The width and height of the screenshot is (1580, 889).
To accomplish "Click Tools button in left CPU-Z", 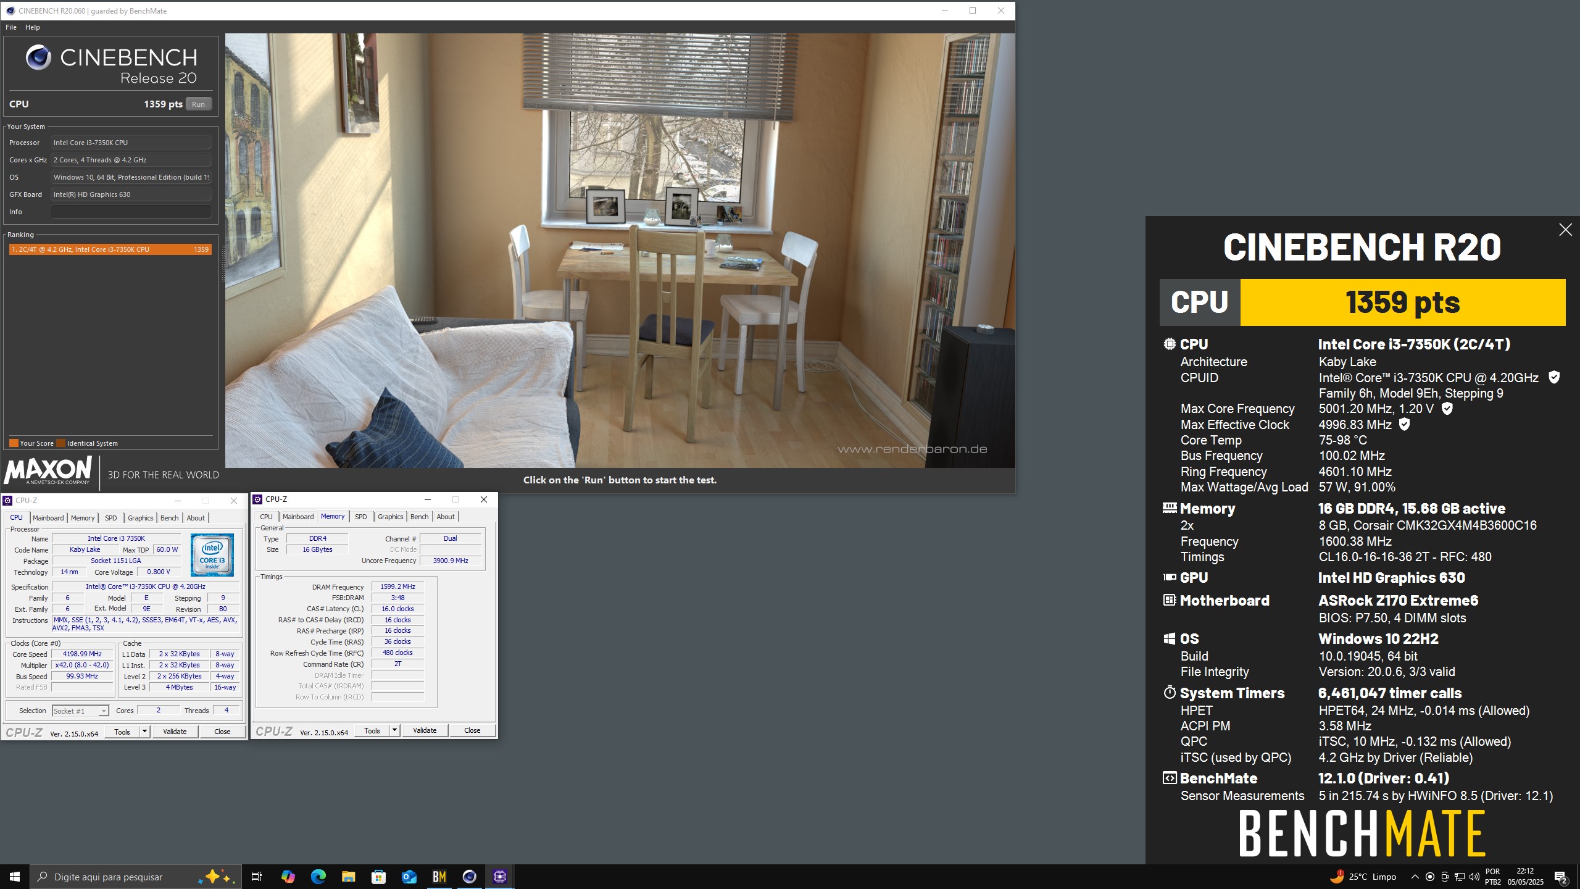I will click(x=122, y=732).
